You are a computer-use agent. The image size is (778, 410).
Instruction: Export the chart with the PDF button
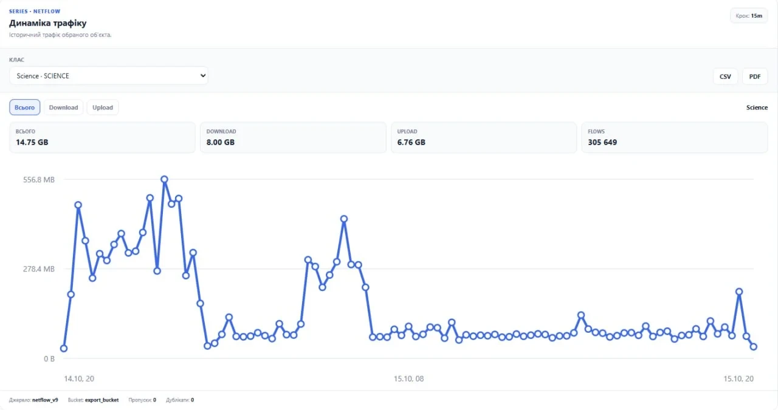click(x=755, y=77)
